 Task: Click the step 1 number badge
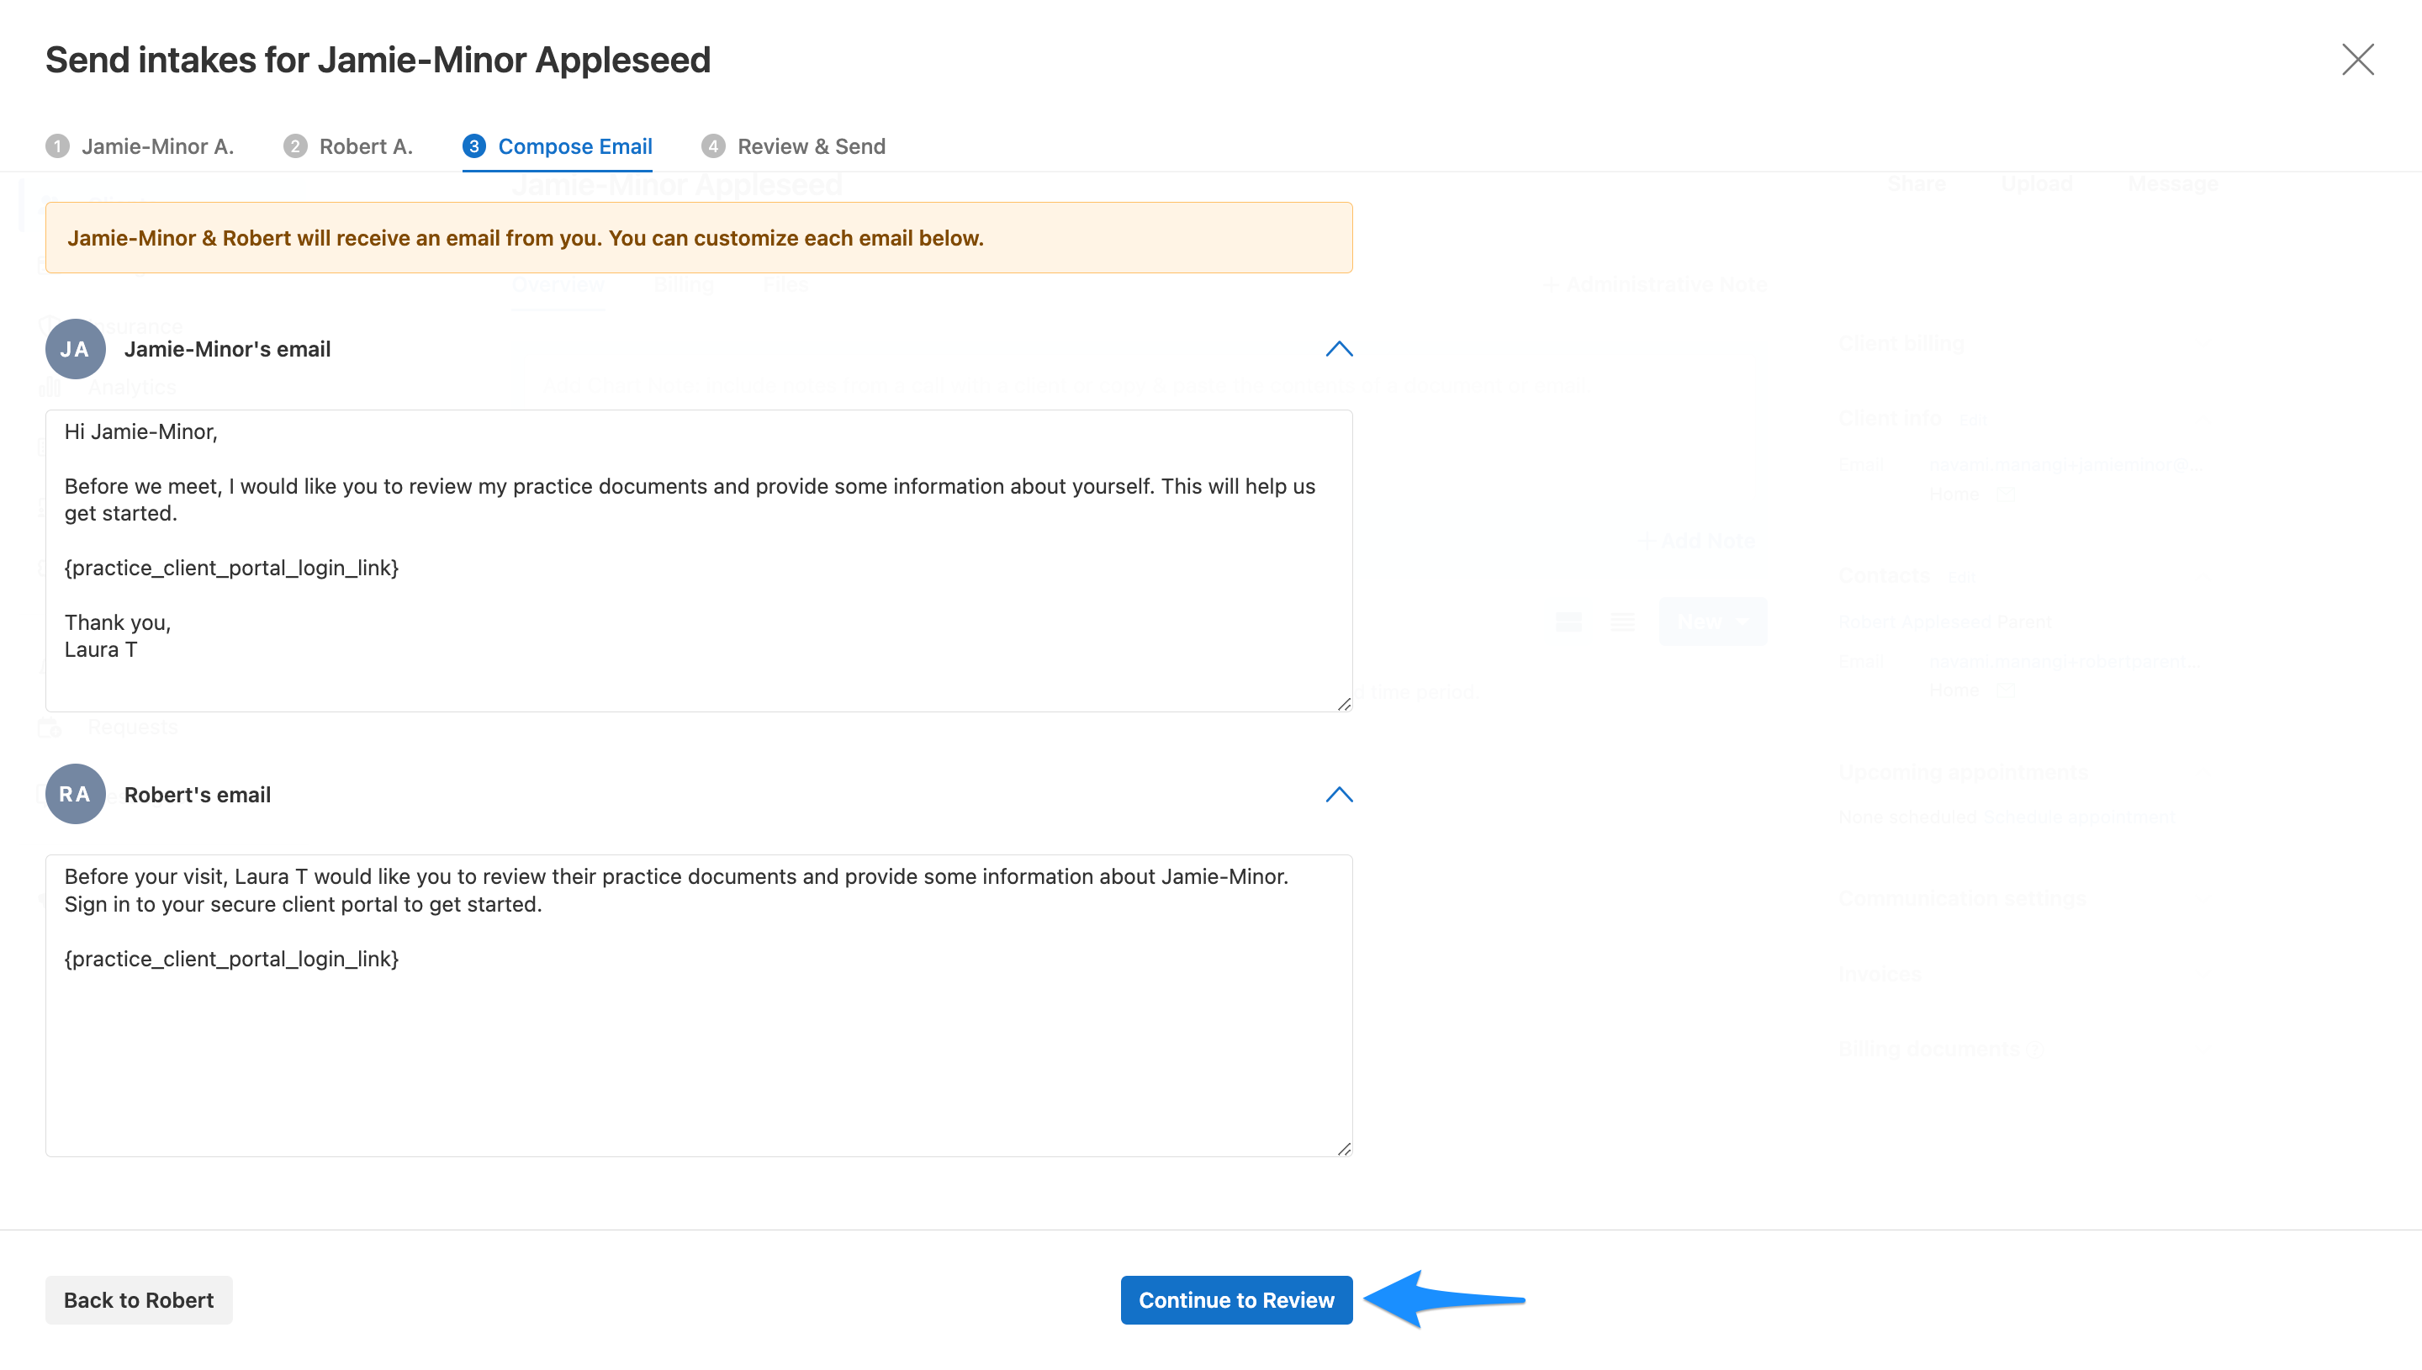[57, 145]
